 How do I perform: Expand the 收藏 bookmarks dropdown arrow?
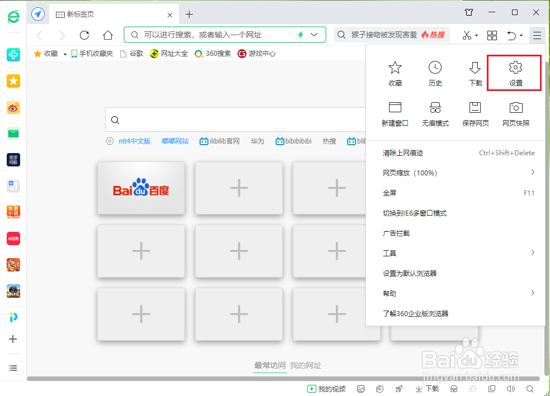click(x=65, y=54)
